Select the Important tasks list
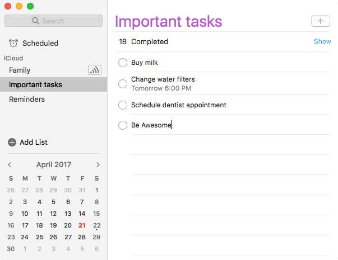This screenshot has width=338, height=260. pos(35,84)
